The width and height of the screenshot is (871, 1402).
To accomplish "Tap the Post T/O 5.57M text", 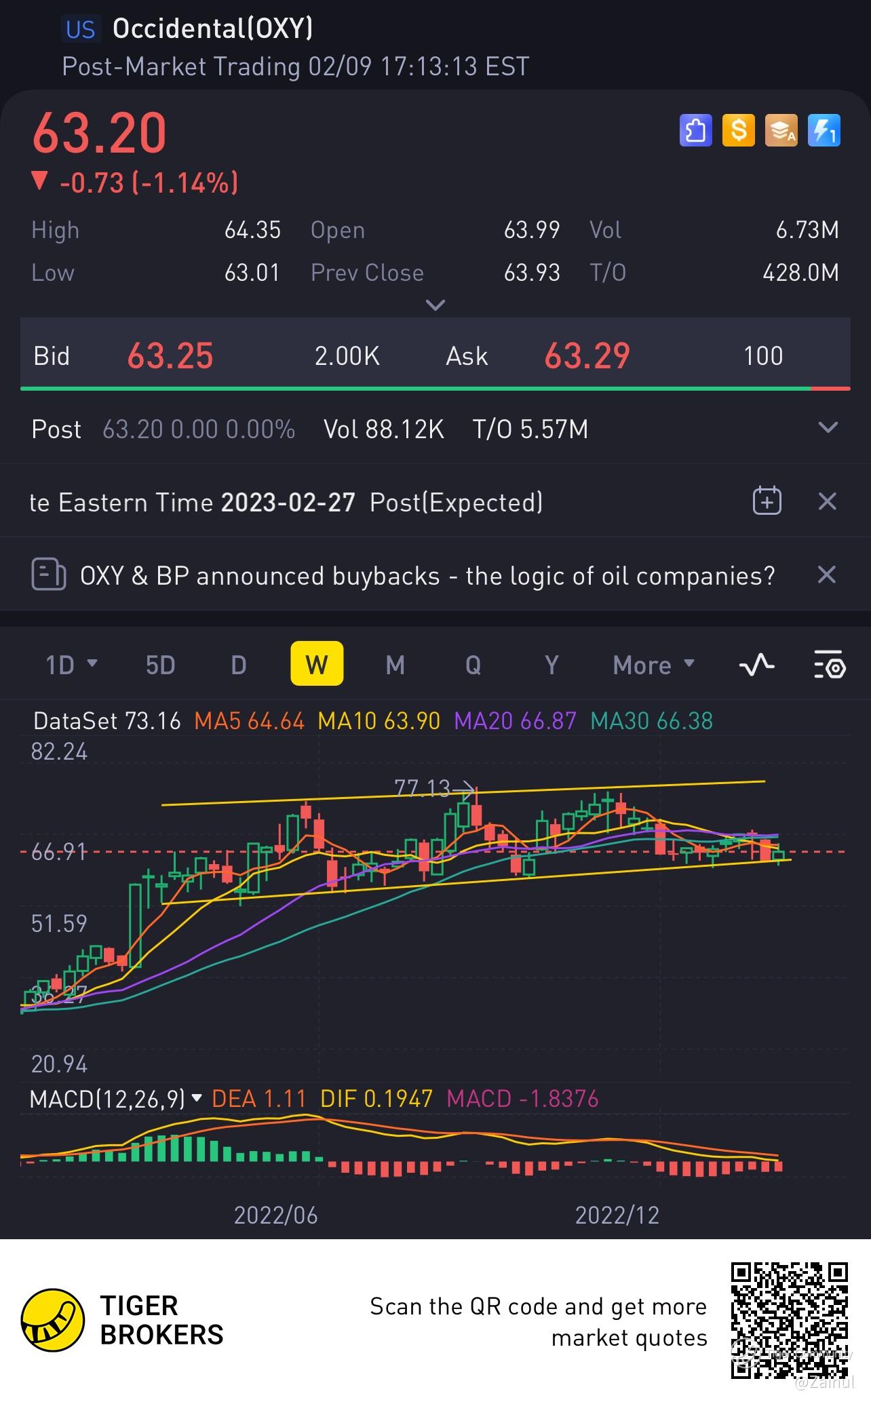I will [x=530, y=429].
